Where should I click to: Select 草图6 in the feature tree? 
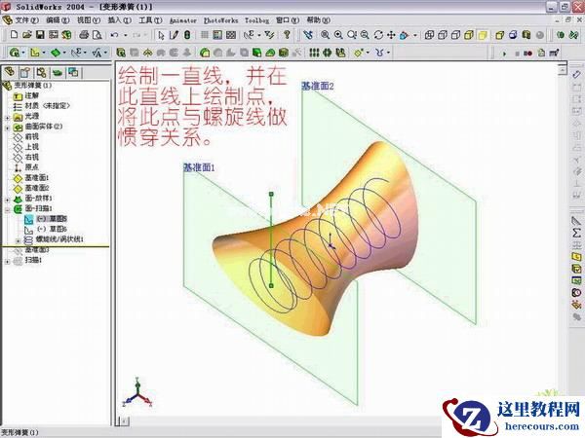click(52, 229)
